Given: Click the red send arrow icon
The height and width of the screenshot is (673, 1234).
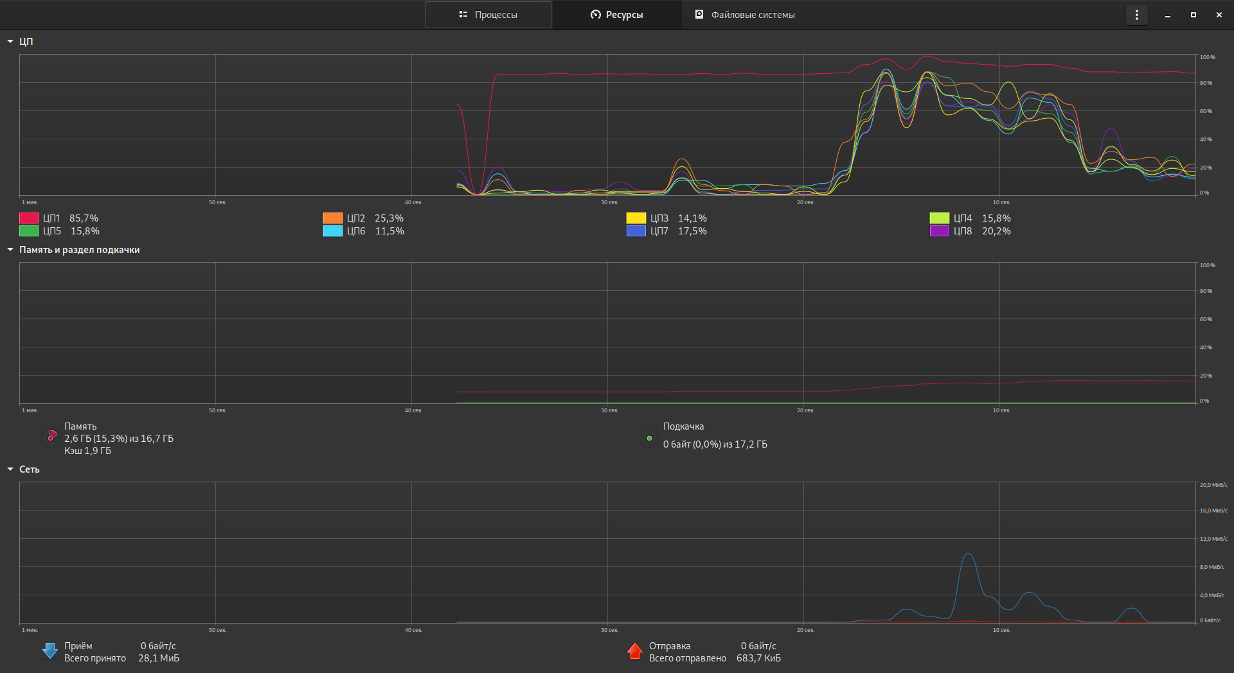Looking at the screenshot, I should (x=635, y=651).
